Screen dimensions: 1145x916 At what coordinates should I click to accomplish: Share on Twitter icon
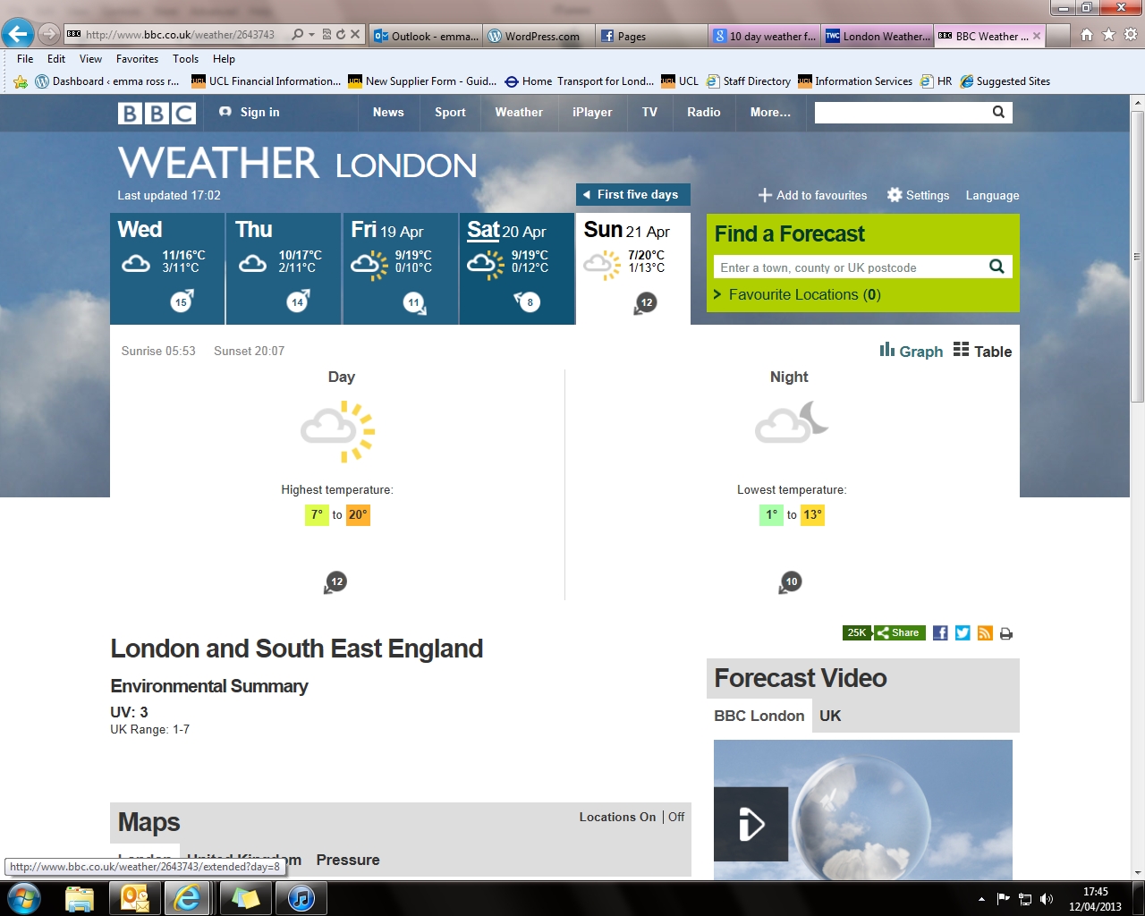(x=963, y=633)
